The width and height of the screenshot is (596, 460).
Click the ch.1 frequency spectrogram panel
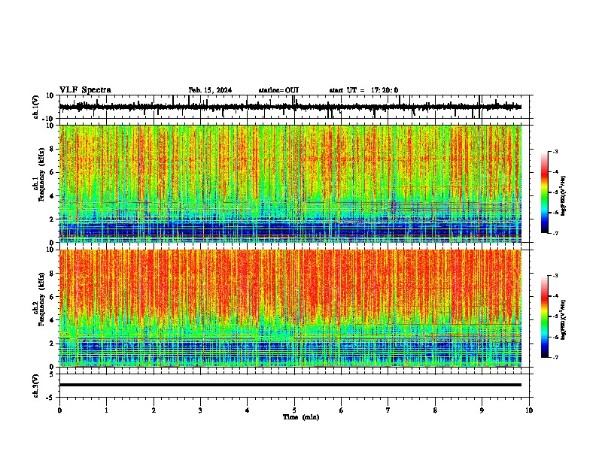pyautogui.click(x=296, y=183)
